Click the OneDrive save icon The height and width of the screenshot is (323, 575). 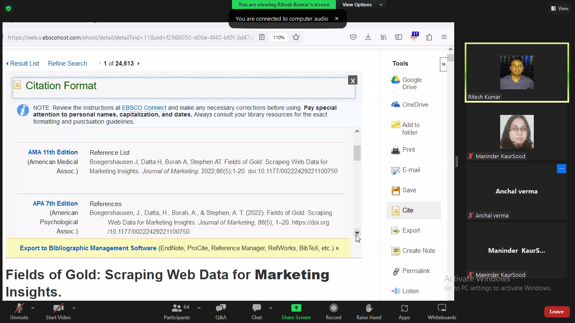[396, 105]
